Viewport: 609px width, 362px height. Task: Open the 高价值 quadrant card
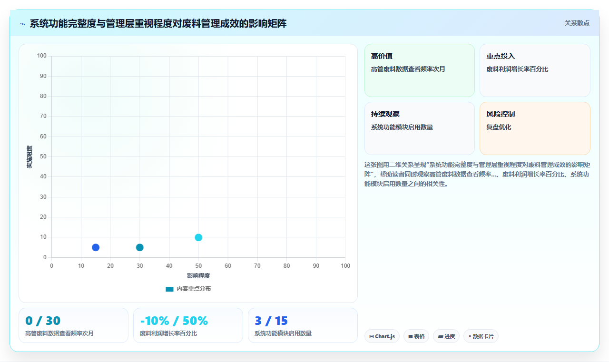tap(420, 70)
